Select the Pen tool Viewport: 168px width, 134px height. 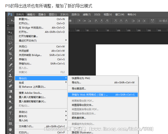(10, 108)
